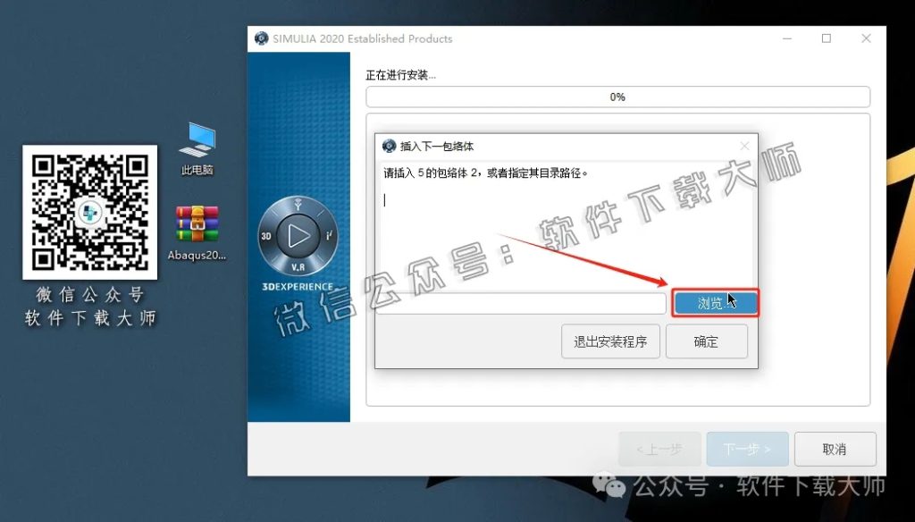
Task: Click the 浏览 browse button
Action: pyautogui.click(x=715, y=303)
